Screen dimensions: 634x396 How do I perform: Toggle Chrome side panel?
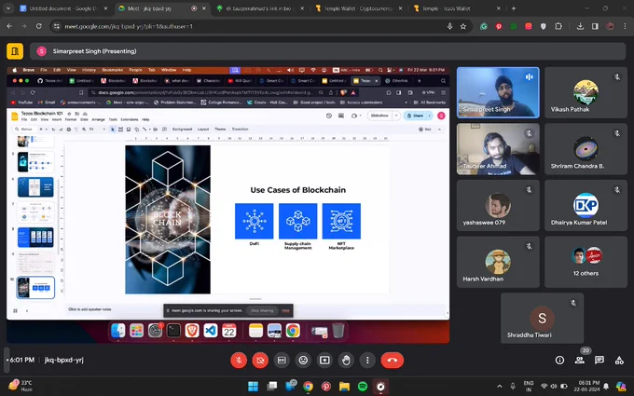click(595, 26)
